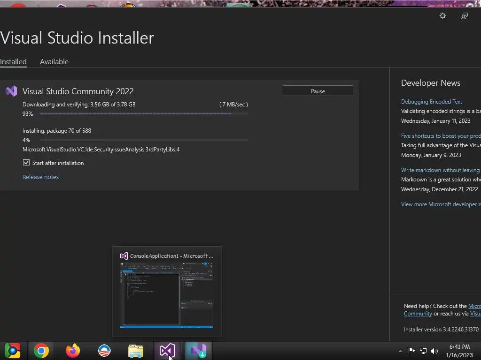Viewport: 481px width, 360px height.
Task: Click the ConsoleApplication1 - Microsoft preview title
Action: click(171, 256)
